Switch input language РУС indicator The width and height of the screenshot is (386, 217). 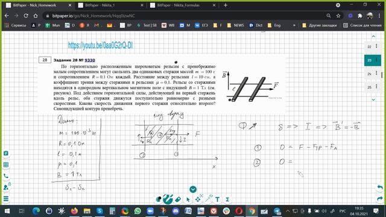343,211
